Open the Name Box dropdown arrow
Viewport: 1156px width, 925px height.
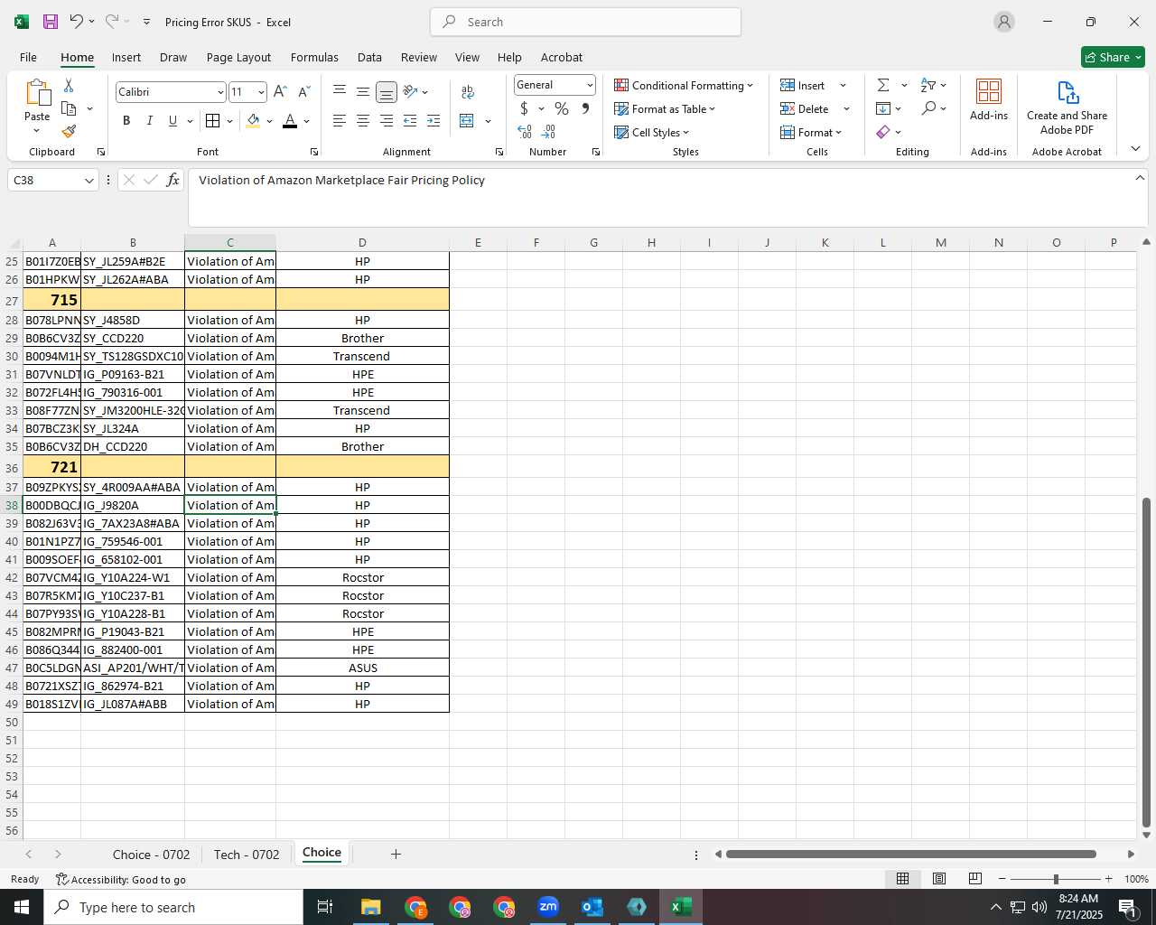pos(89,181)
